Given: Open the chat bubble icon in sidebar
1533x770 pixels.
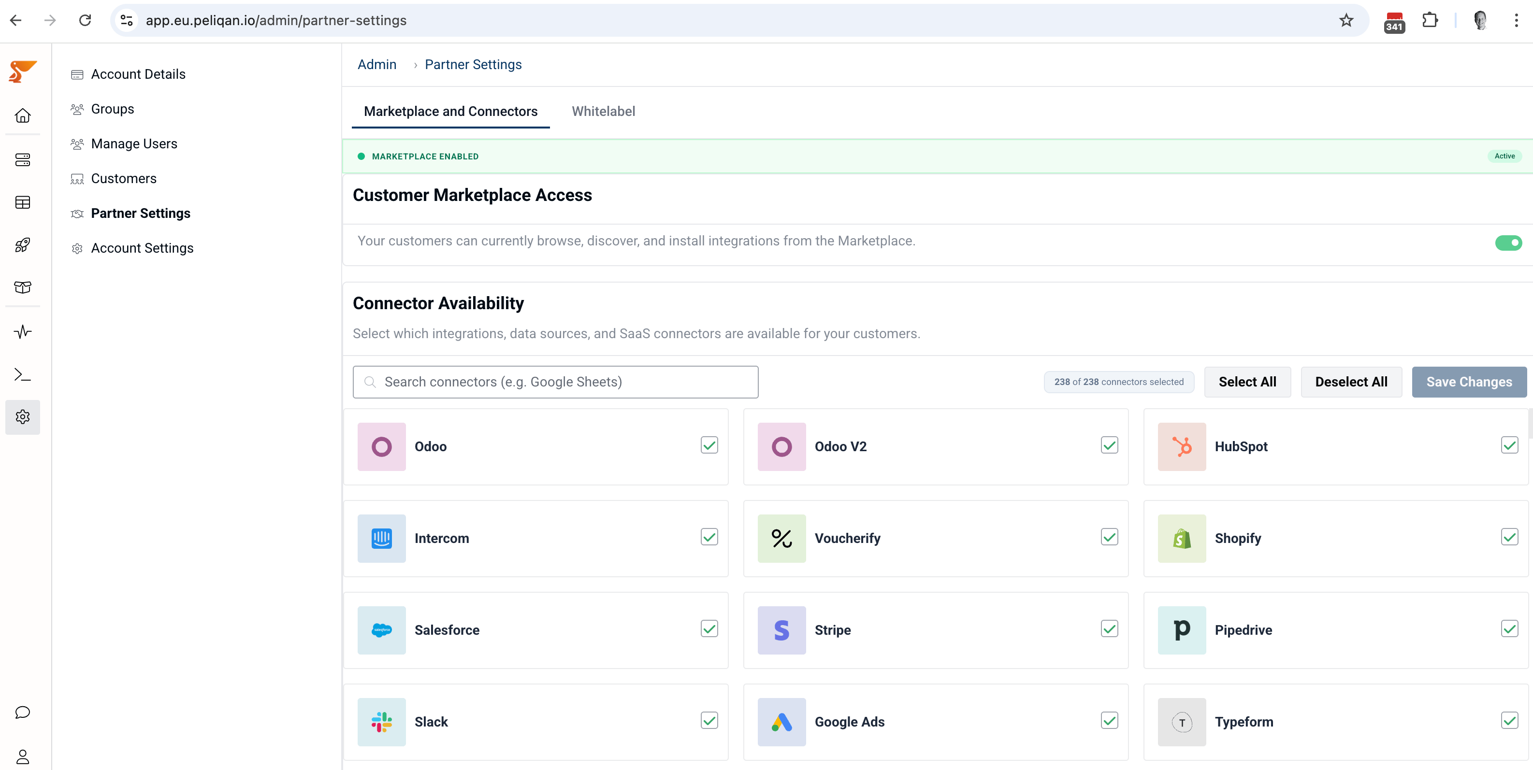Looking at the screenshot, I should tap(23, 713).
